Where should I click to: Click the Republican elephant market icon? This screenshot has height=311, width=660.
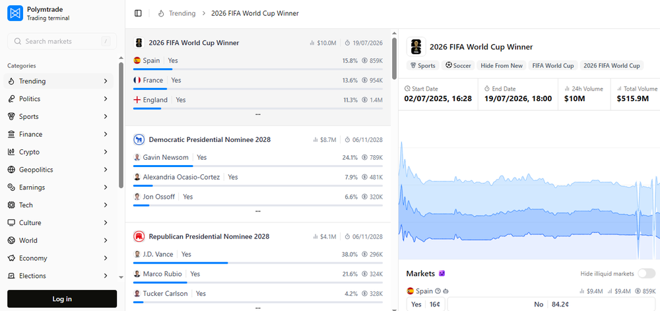point(139,236)
